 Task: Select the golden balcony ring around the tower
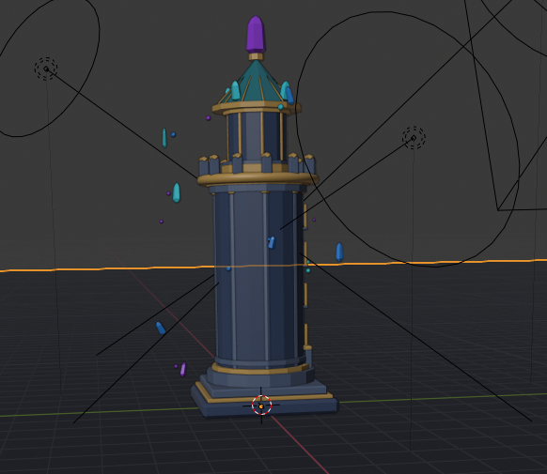pyautogui.click(x=258, y=179)
